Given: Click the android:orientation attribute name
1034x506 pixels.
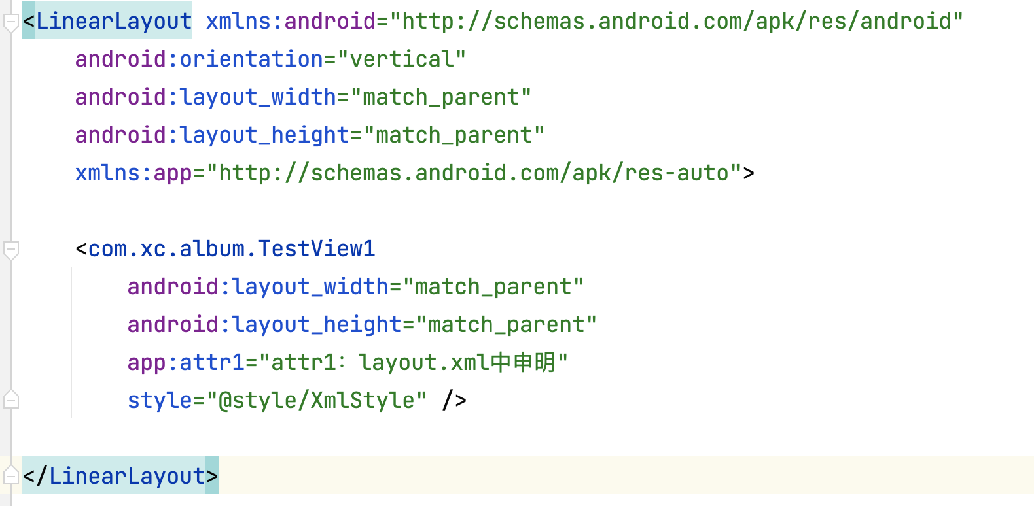Looking at the screenshot, I should (199, 59).
